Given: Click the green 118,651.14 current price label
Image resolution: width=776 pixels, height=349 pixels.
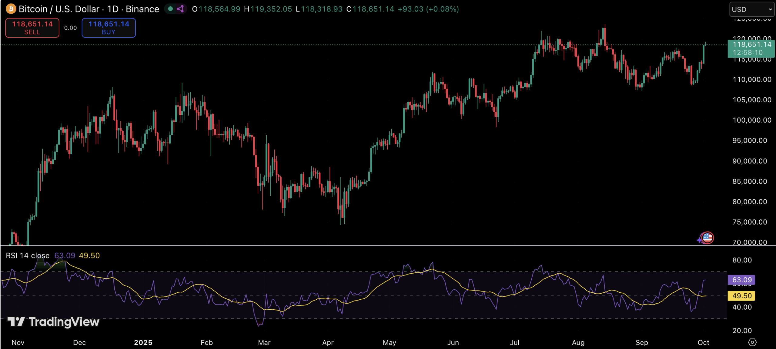Looking at the screenshot, I should point(751,48).
